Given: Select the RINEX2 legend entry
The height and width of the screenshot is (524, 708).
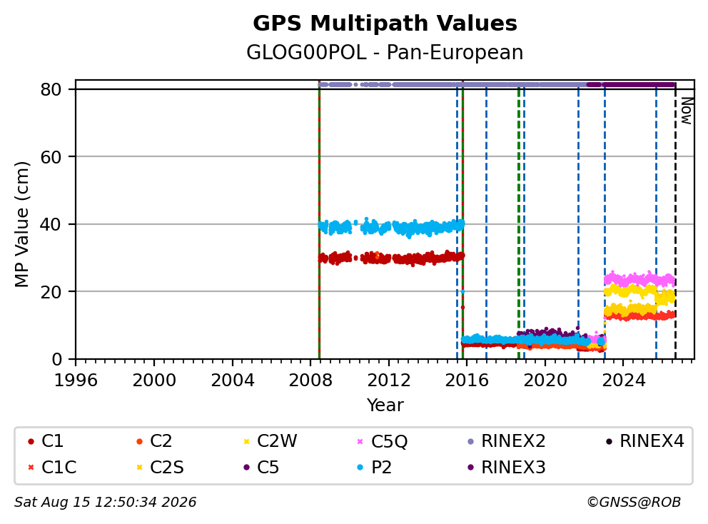Looking at the screenshot, I should 506,441.
